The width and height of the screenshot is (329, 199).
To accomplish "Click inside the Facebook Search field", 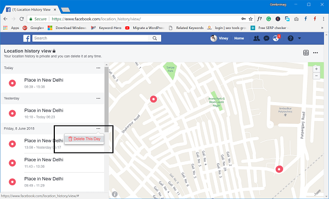I will click(90, 38).
